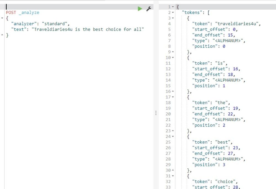276x189 pixels.
Task: Fold the token object at line 24
Action: point(173,136)
